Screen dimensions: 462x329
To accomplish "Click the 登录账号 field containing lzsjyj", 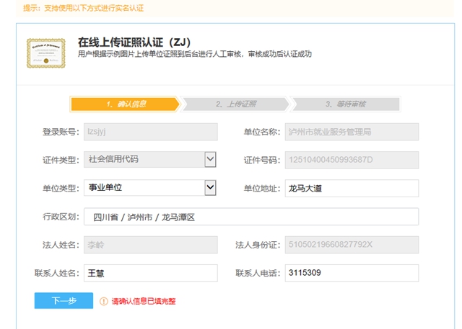I will click(x=151, y=132).
